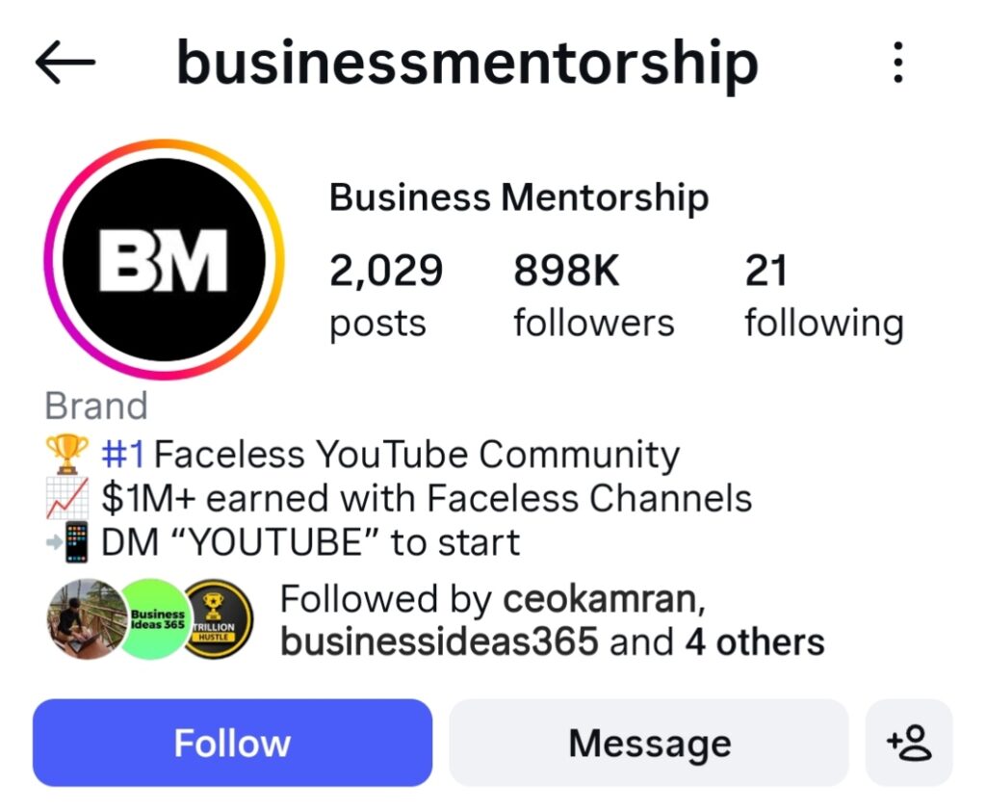The width and height of the screenshot is (986, 811).
Task: Tap the trophy emoji in the bio
Action: [x=66, y=454]
